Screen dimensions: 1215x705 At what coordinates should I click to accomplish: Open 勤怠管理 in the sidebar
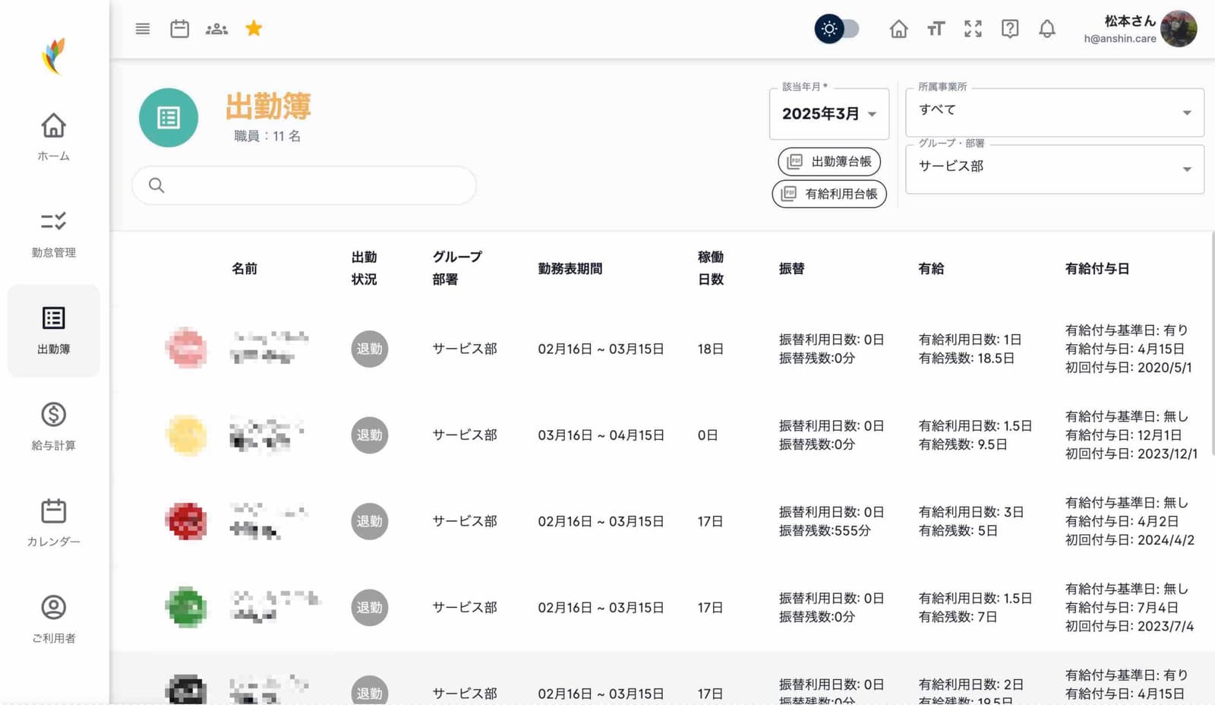[x=54, y=234]
